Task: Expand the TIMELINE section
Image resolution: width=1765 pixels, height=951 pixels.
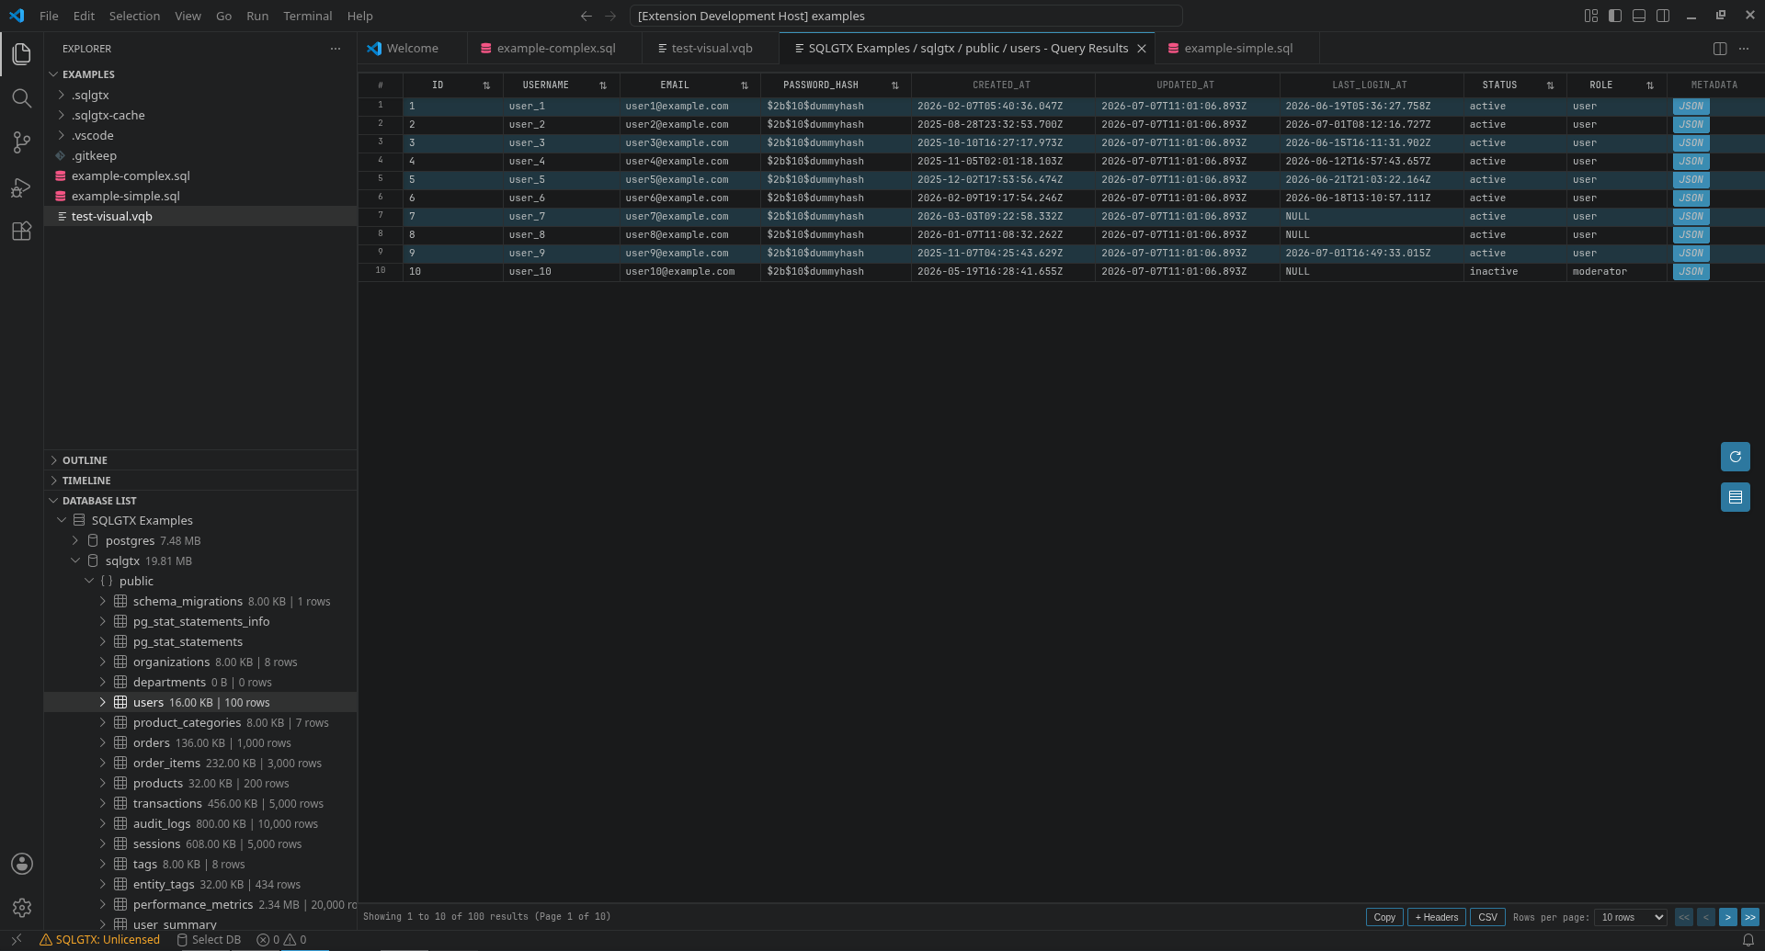Action: pos(200,481)
